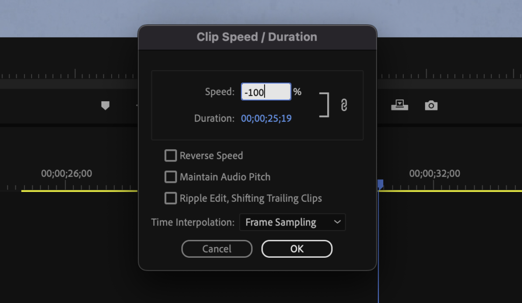
Task: Click the Add Marker icon
Action: (x=105, y=105)
